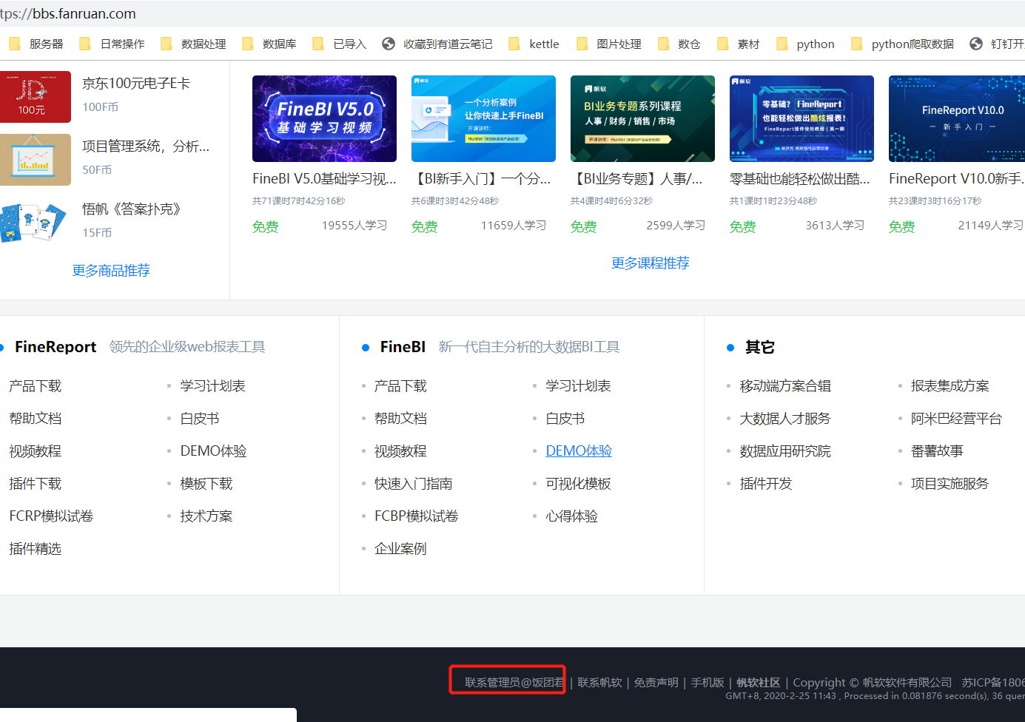Open the 悟帆《答案扑克》 product image
Viewport: 1025px width, 722px height.
pyautogui.click(x=35, y=223)
